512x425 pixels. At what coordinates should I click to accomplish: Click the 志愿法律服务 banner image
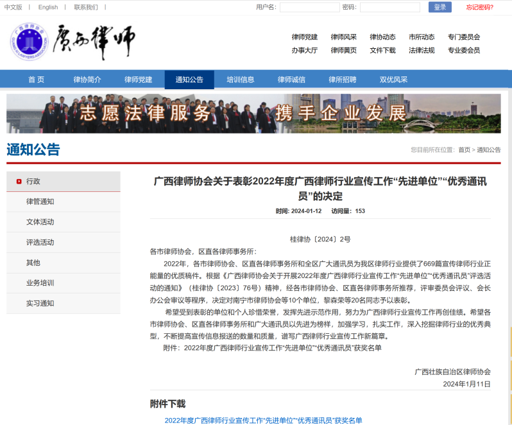pos(253,114)
